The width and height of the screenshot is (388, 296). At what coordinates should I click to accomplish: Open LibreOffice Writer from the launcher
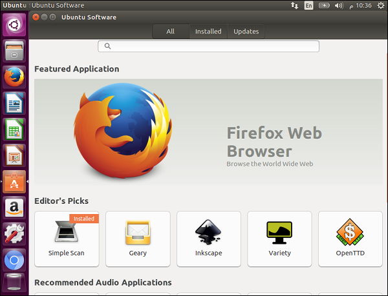pyautogui.click(x=14, y=103)
